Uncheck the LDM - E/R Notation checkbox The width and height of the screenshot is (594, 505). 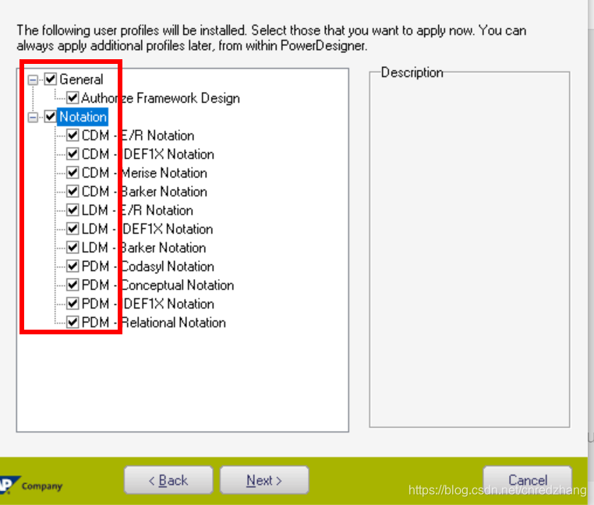click(72, 210)
